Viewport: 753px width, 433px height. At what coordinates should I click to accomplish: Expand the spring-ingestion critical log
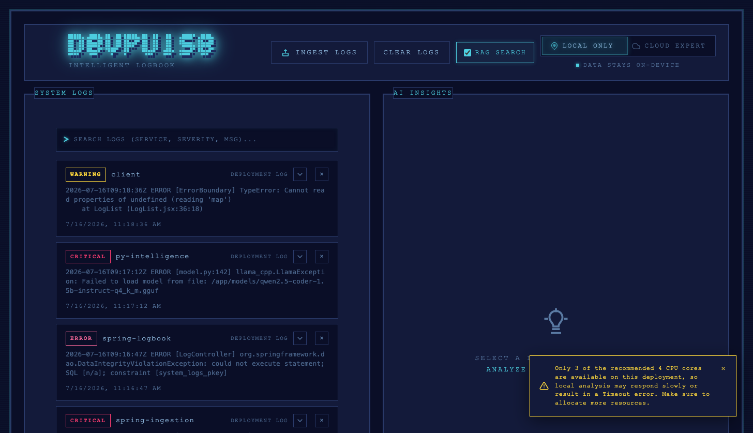pyautogui.click(x=300, y=421)
